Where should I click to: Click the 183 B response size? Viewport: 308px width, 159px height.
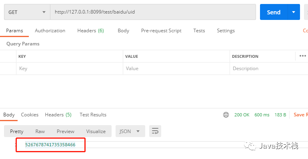280,115
